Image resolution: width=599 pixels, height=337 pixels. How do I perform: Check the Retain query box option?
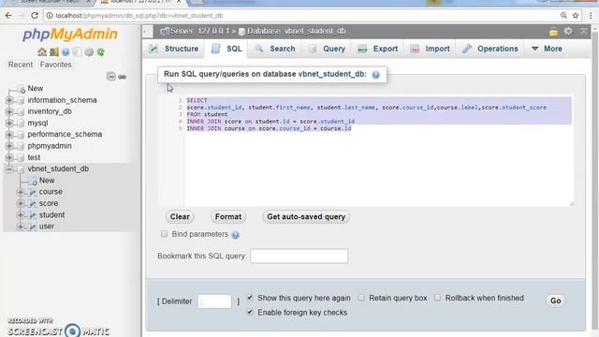click(361, 298)
